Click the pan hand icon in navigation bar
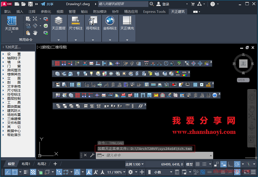 coord(252,109)
